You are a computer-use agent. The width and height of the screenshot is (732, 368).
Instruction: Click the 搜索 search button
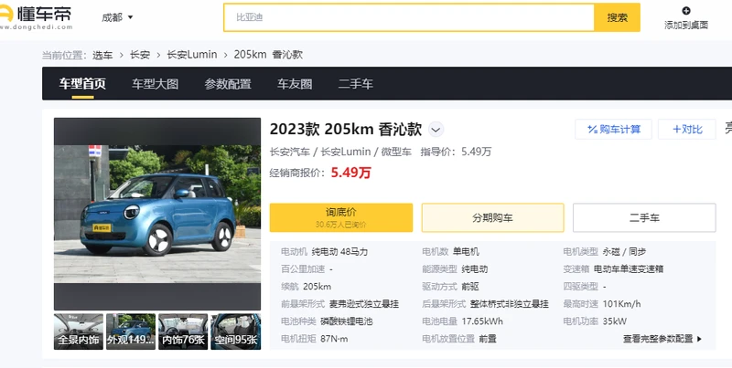(x=617, y=17)
